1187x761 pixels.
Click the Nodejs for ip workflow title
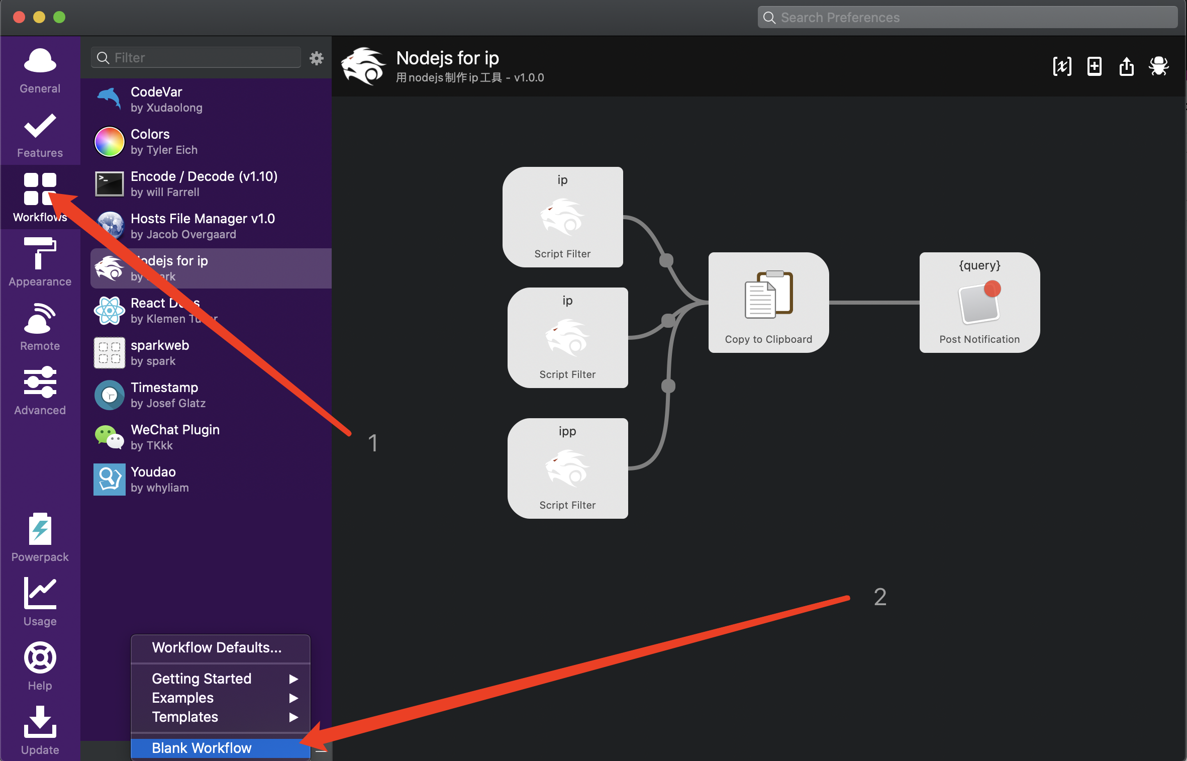(x=447, y=58)
